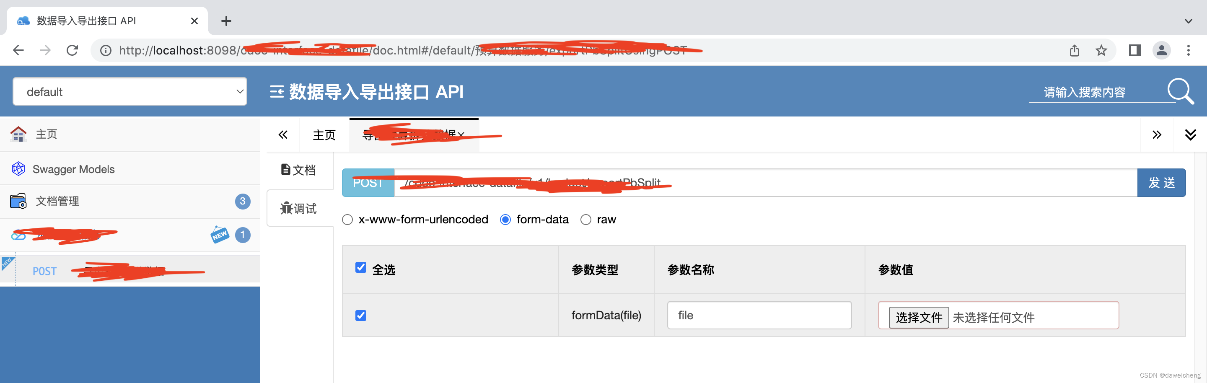Click the NEW badge next to the sidebar item
1207x383 pixels.
pyautogui.click(x=219, y=235)
